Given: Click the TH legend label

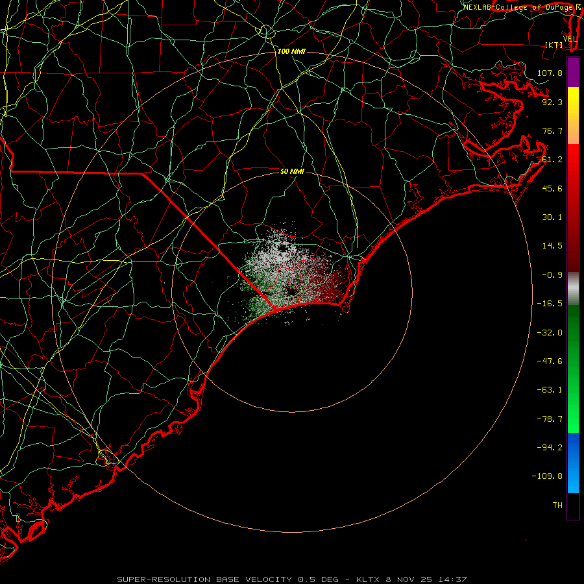Looking at the screenshot, I should (557, 505).
